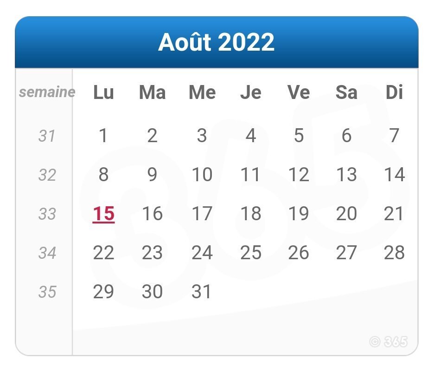Choose date 14 in week 32

[x=395, y=174]
